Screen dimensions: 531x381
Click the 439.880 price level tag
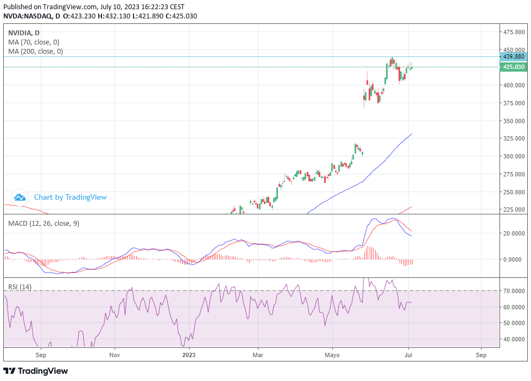tap(514, 56)
